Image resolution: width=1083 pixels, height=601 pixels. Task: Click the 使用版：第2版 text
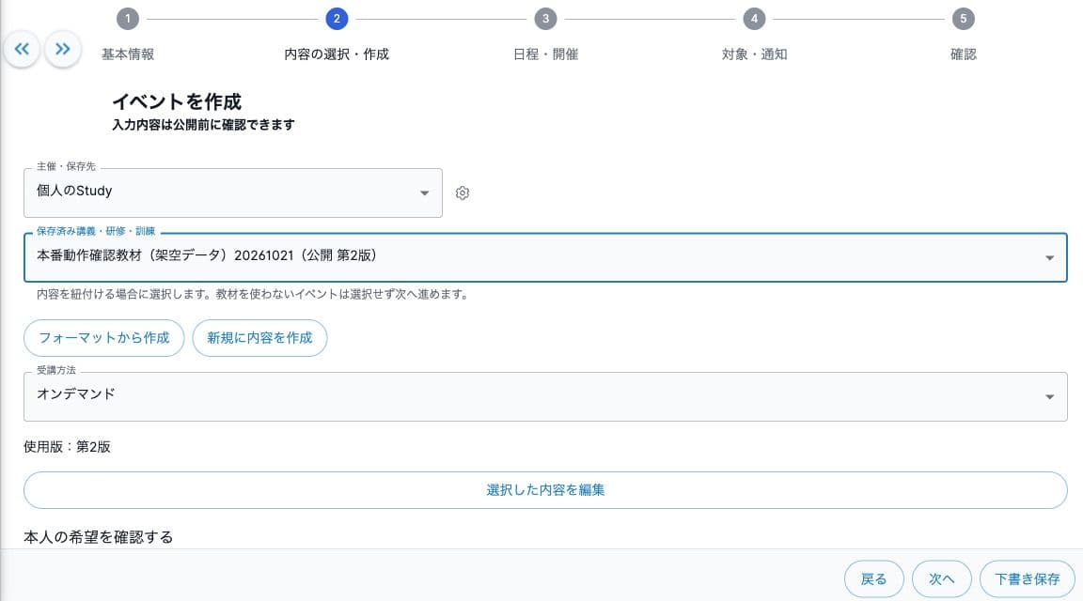pyautogui.click(x=67, y=447)
